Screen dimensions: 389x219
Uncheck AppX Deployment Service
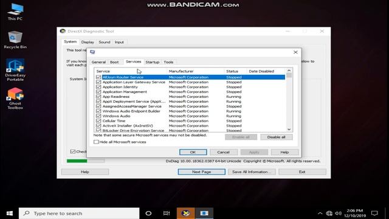[x=98, y=102]
